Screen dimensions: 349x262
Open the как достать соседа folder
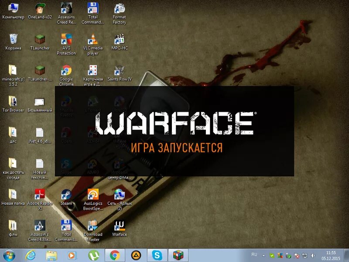point(13,169)
